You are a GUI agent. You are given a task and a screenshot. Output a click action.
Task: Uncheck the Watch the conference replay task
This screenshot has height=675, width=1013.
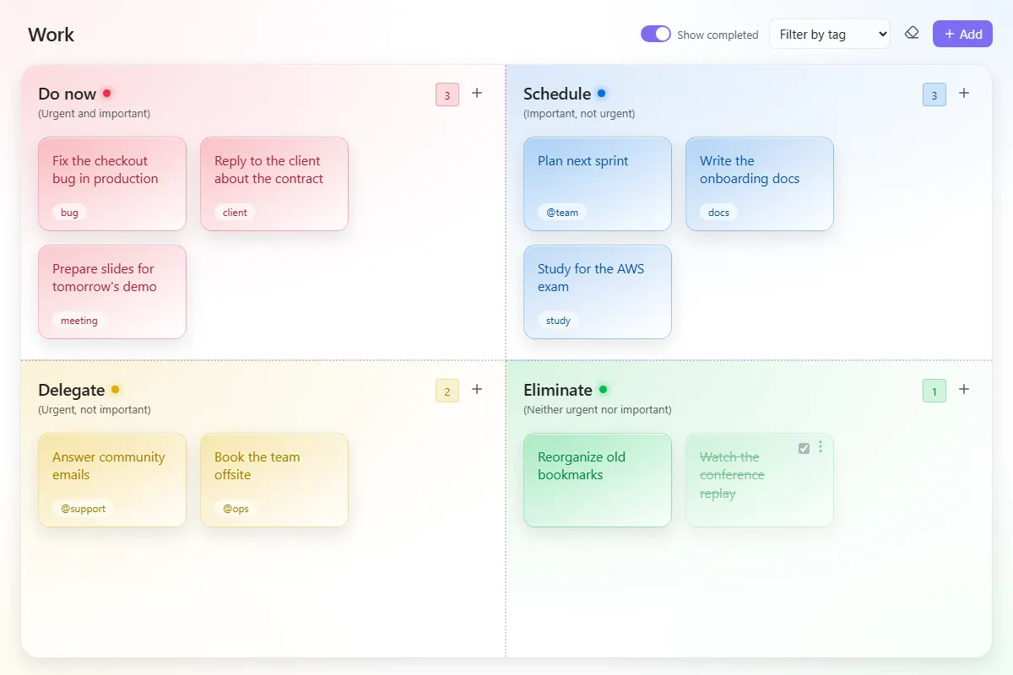[804, 448]
